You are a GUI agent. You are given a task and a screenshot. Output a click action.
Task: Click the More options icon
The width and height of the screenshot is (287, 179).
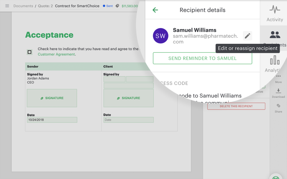coord(278,78)
